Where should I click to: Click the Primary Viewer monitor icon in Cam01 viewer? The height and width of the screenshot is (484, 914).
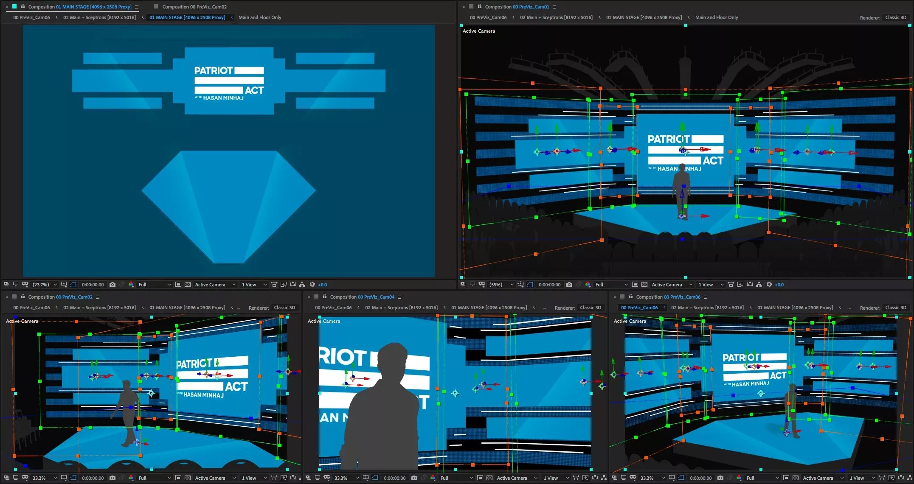(472, 285)
